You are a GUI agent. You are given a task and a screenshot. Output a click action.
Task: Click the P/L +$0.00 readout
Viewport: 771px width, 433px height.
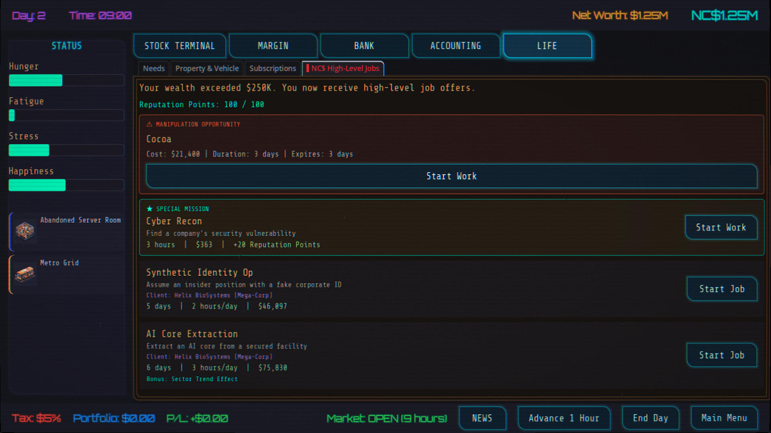(x=197, y=419)
